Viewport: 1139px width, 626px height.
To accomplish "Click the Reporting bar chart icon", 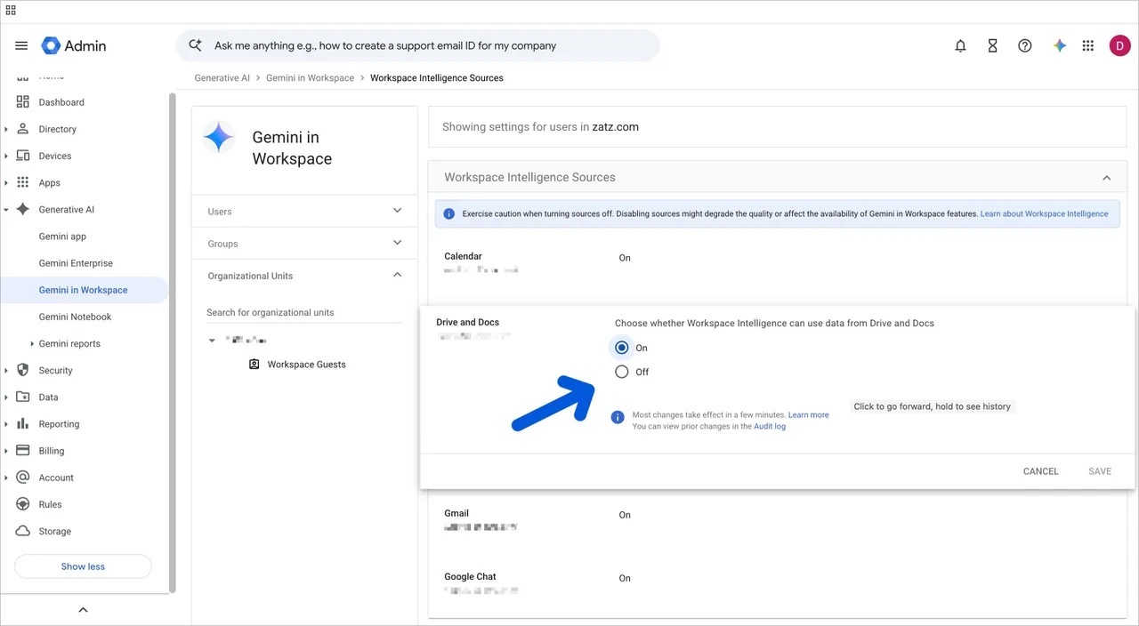I will coord(23,424).
